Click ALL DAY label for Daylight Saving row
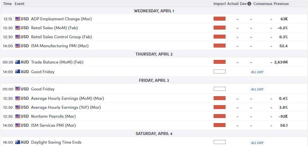Viewport: 308px width, 146px height. [x=257, y=143]
